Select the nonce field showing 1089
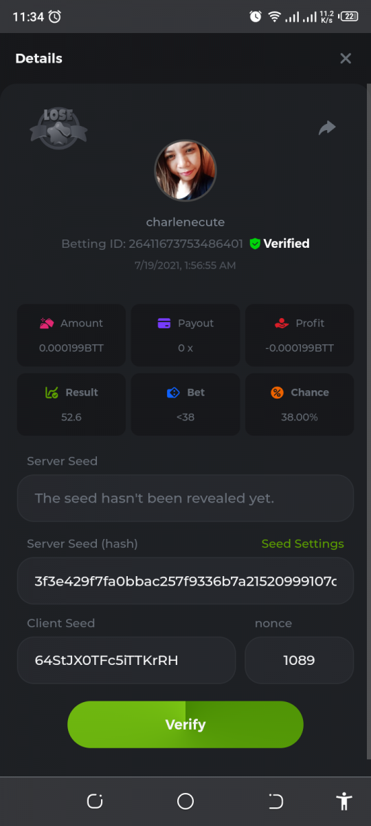The width and height of the screenshot is (371, 826). tap(300, 660)
